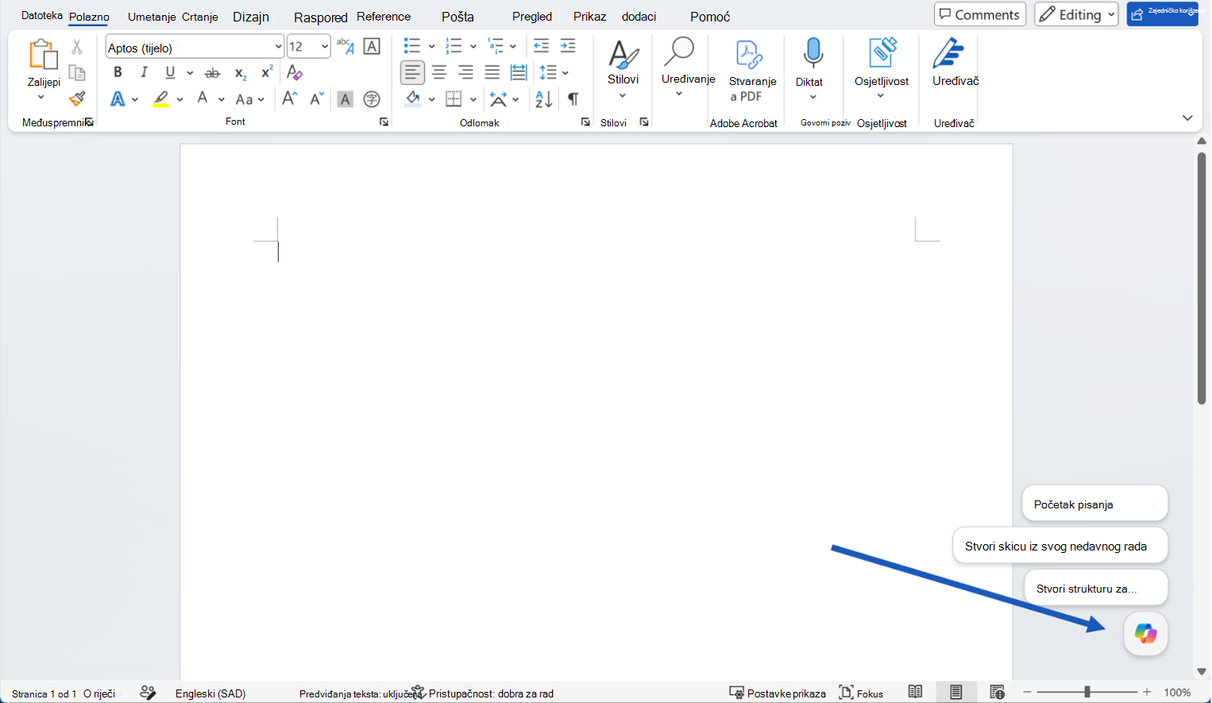Click the zoom slider handle
The width and height of the screenshot is (1212, 703).
[x=1087, y=692]
